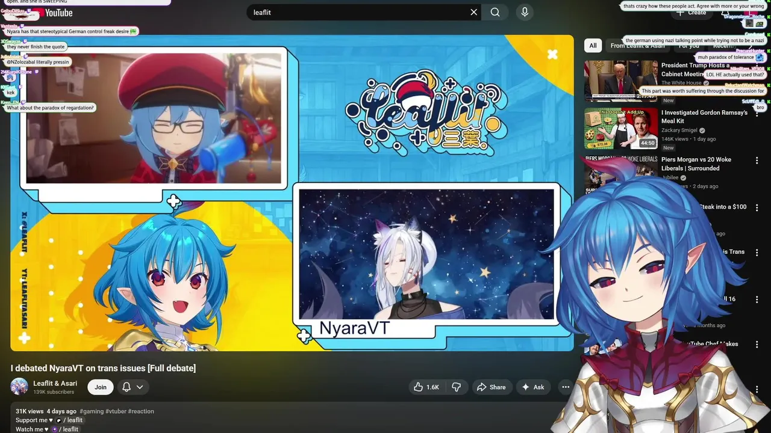
Task: Open Gordon Ramsay's Meal Kit video thumbnail
Action: point(621,128)
